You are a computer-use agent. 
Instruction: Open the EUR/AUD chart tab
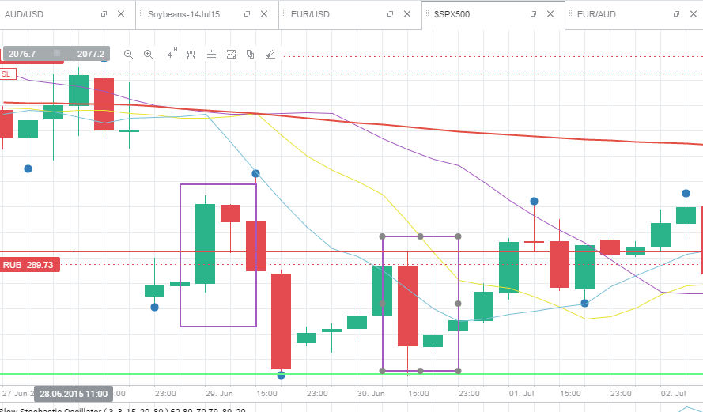tap(596, 14)
